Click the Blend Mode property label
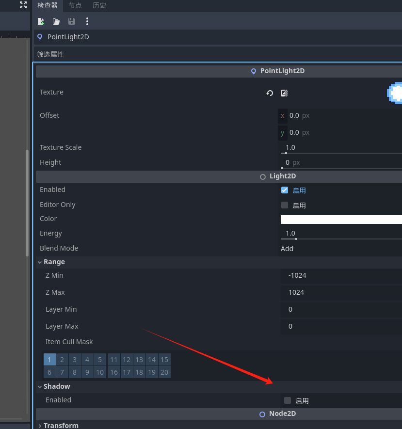This screenshot has height=429, width=402. (x=59, y=248)
